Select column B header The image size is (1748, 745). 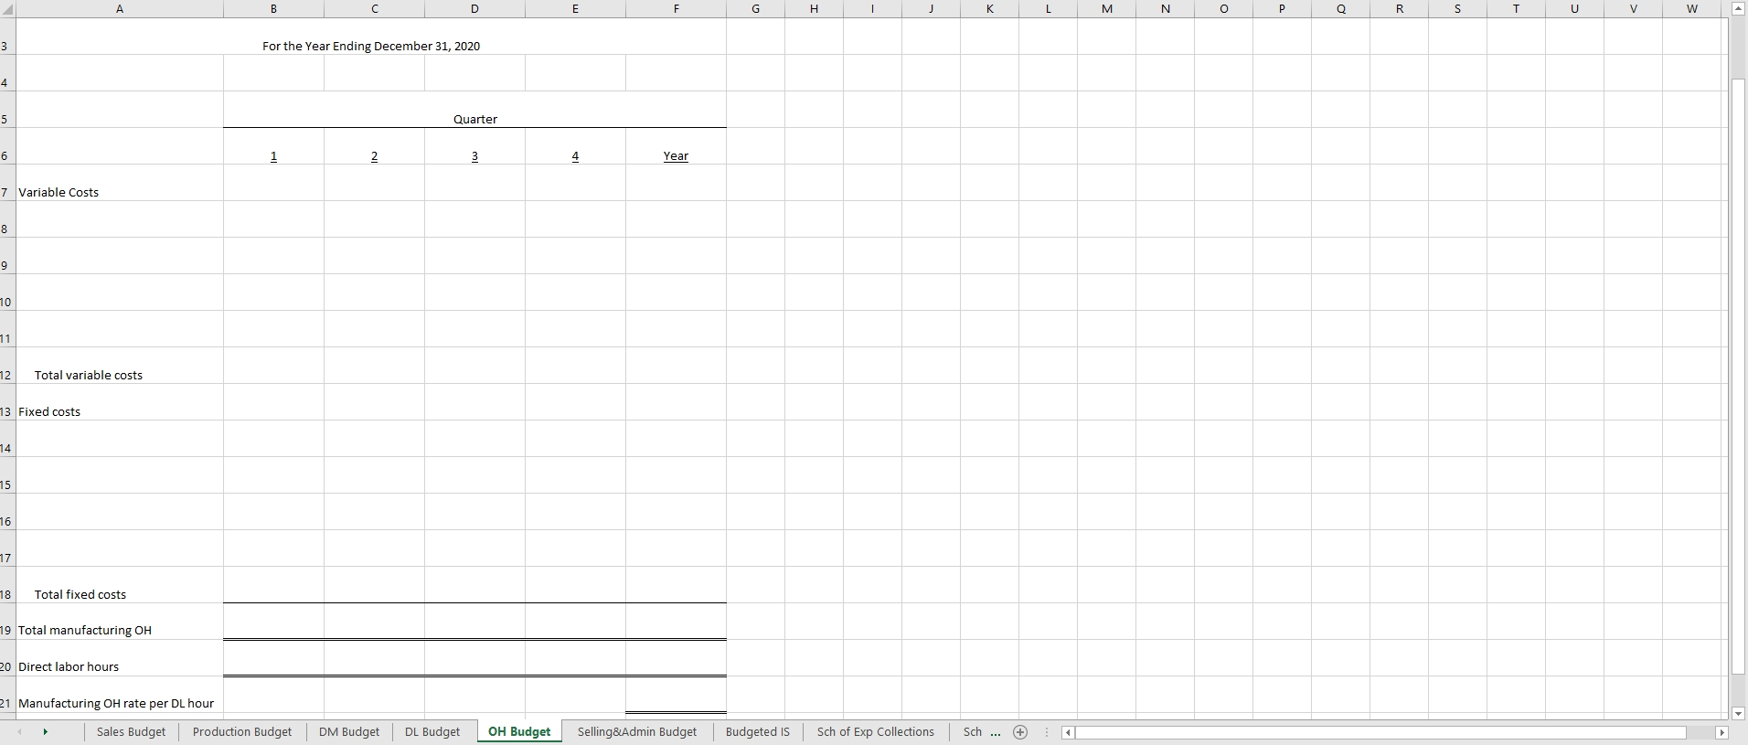tap(273, 8)
